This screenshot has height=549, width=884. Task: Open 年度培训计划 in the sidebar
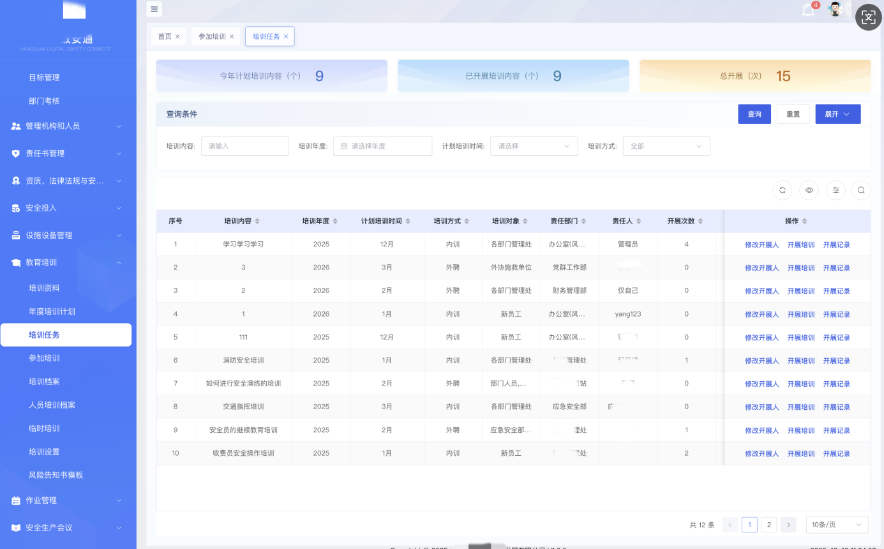(x=52, y=312)
